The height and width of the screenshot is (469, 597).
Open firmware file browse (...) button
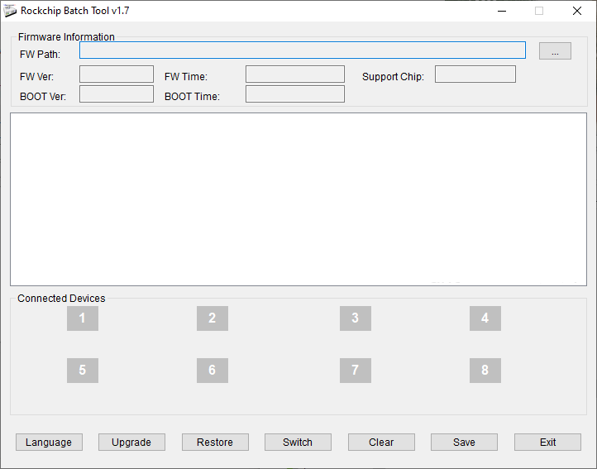pos(555,51)
